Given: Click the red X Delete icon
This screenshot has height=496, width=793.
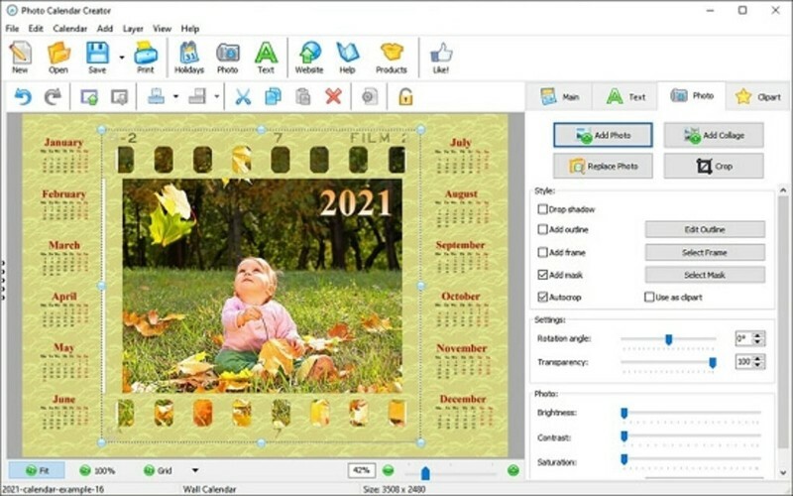Looking at the screenshot, I should click(333, 96).
